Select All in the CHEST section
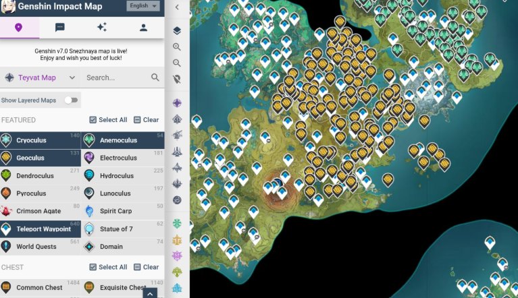 (108, 267)
